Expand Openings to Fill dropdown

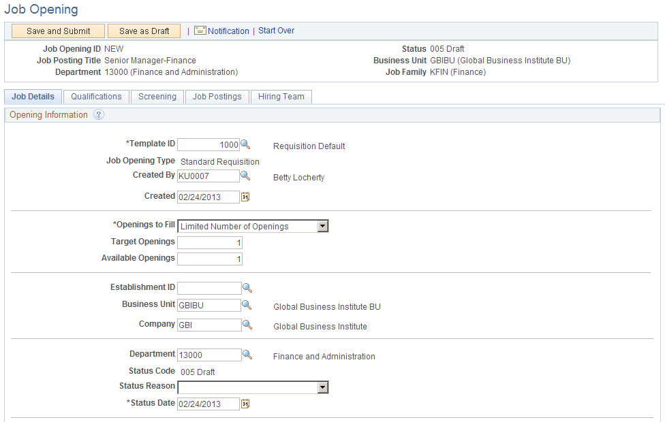pyautogui.click(x=323, y=226)
